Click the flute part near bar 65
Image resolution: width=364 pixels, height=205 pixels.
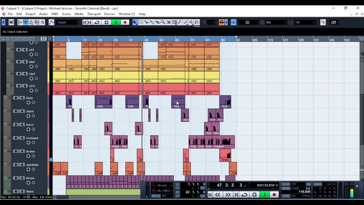point(178,102)
